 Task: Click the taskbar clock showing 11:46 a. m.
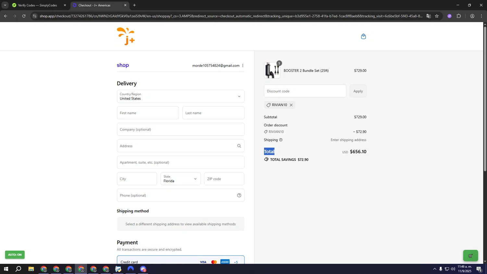pos(465,269)
